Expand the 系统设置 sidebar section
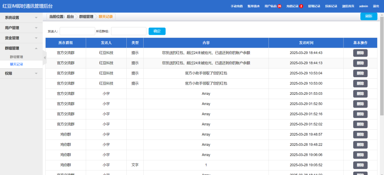Viewport: 384px width, 175px height. (x=21, y=18)
